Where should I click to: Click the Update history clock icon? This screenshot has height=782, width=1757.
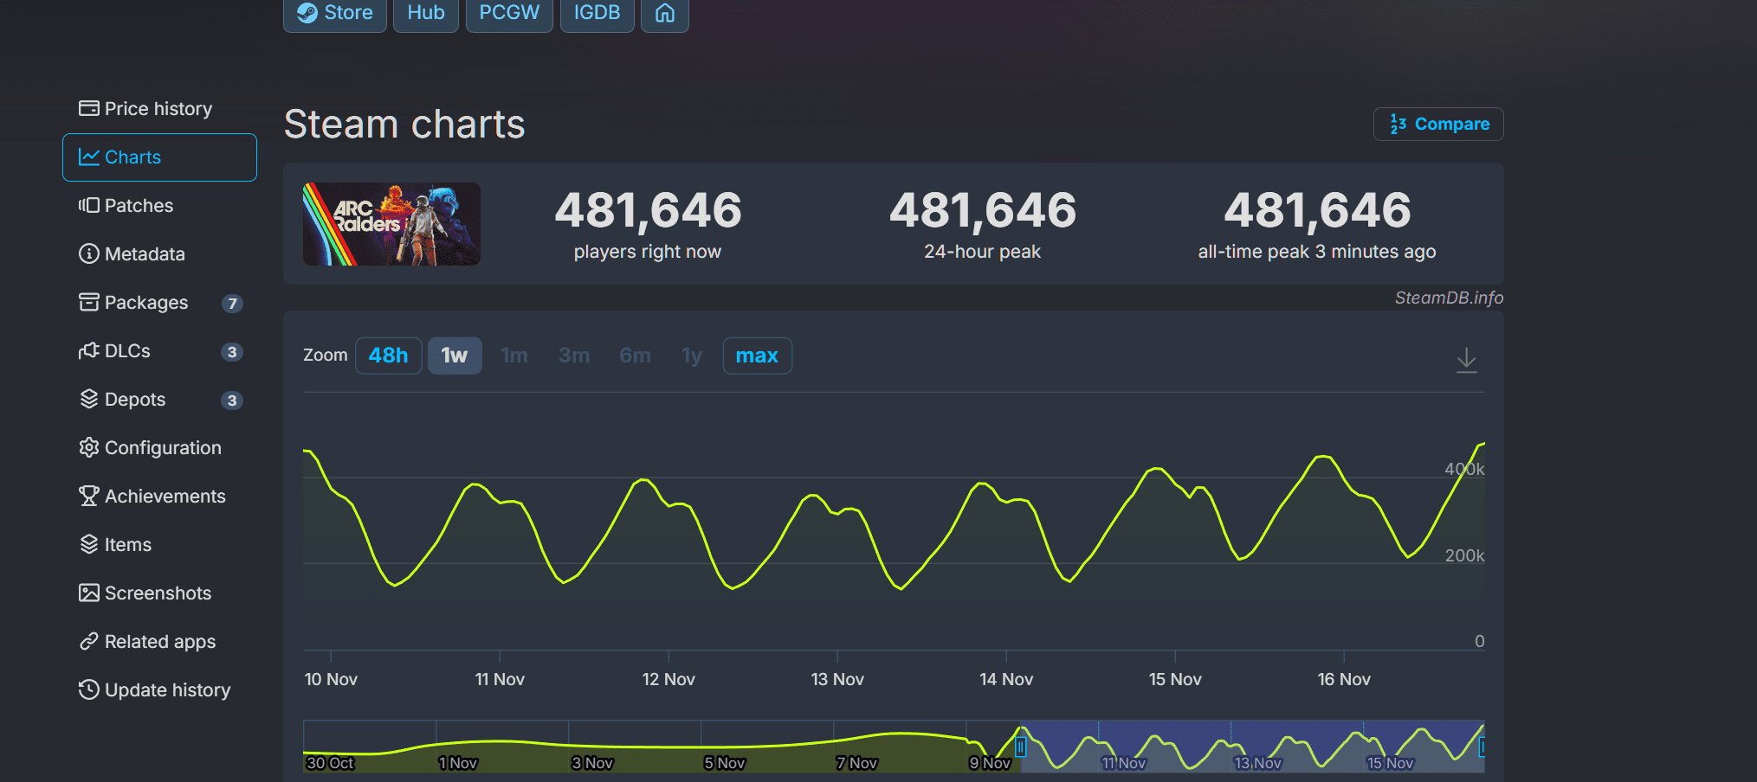89,689
